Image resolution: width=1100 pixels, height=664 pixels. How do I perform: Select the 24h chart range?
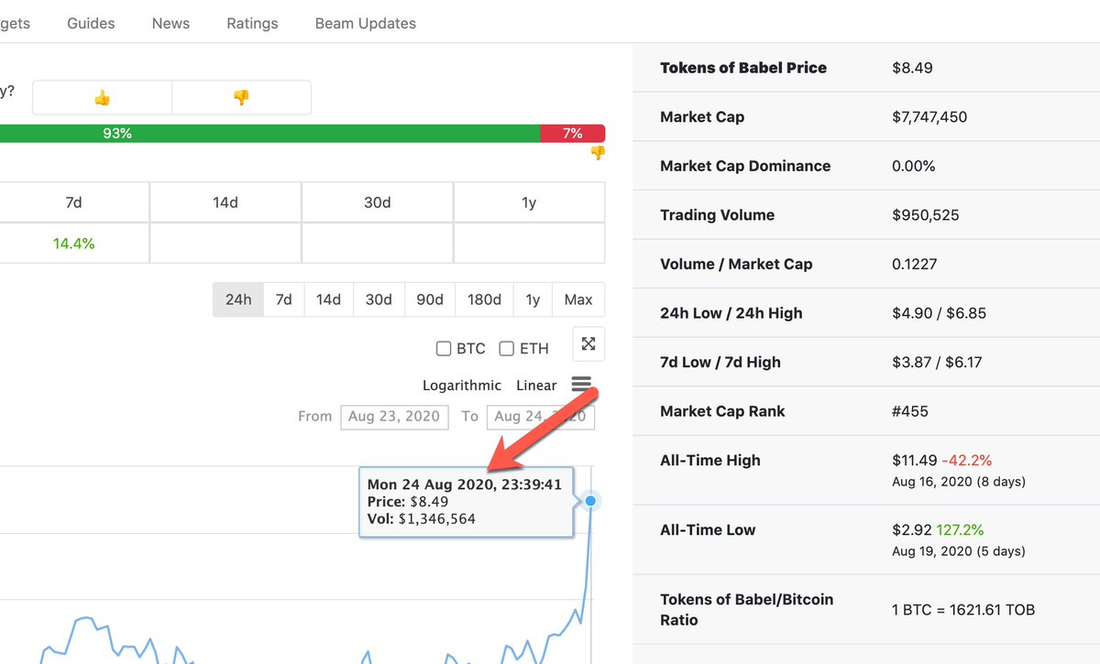point(238,299)
